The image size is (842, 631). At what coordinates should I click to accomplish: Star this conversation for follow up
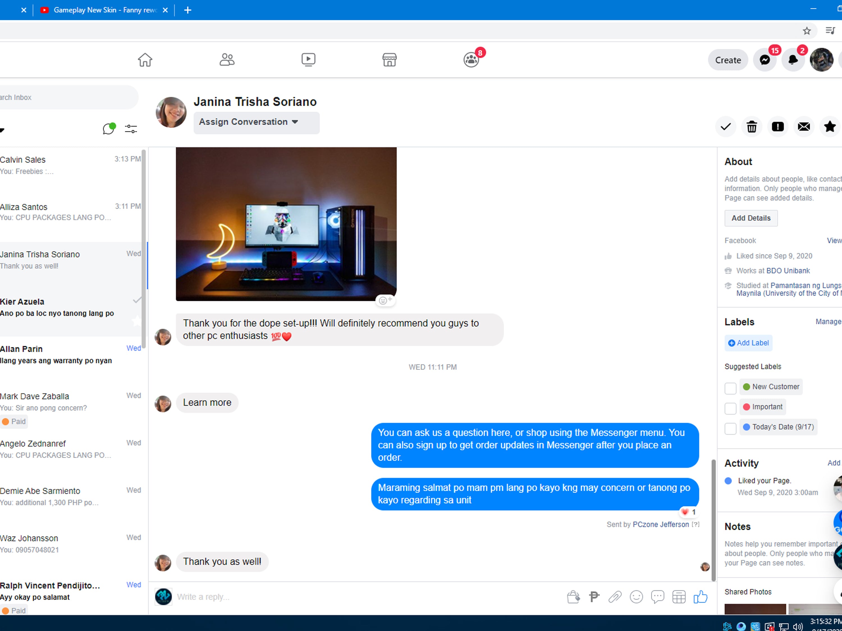(x=829, y=127)
